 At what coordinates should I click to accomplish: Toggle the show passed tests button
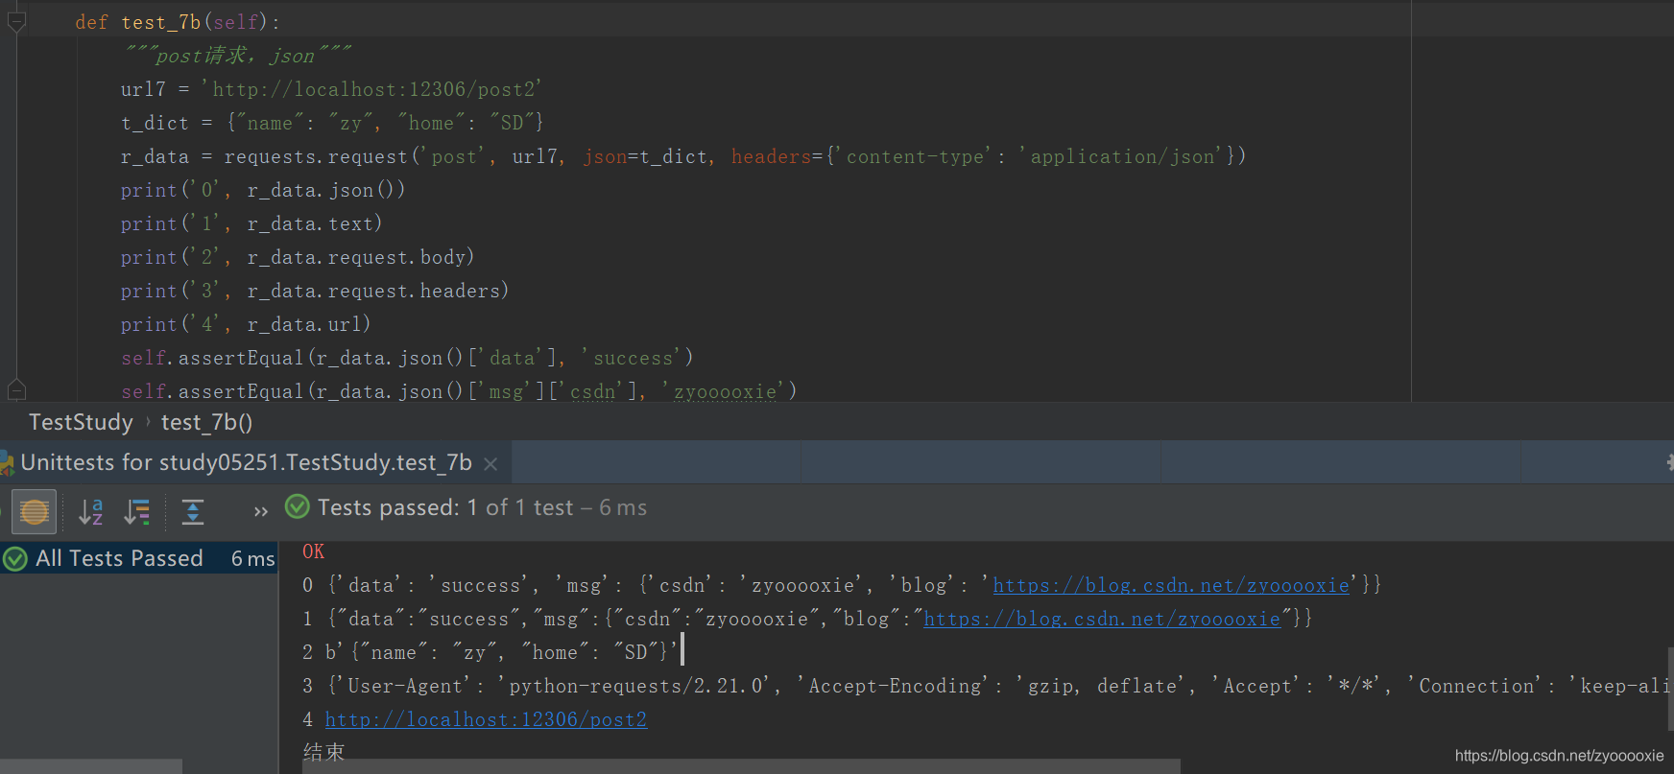[34, 511]
